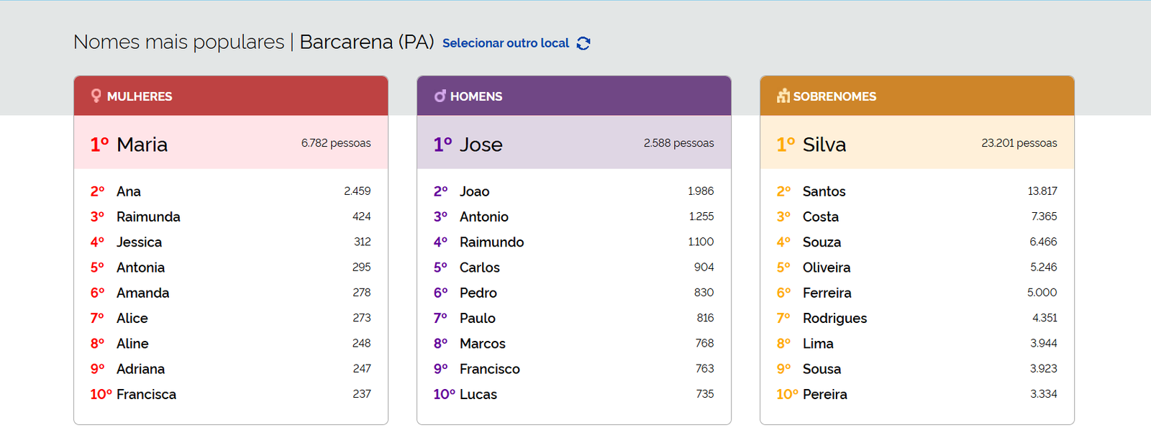Click the refresh icon beside Selecionar outro local
Image resolution: width=1151 pixels, height=443 pixels.
583,43
